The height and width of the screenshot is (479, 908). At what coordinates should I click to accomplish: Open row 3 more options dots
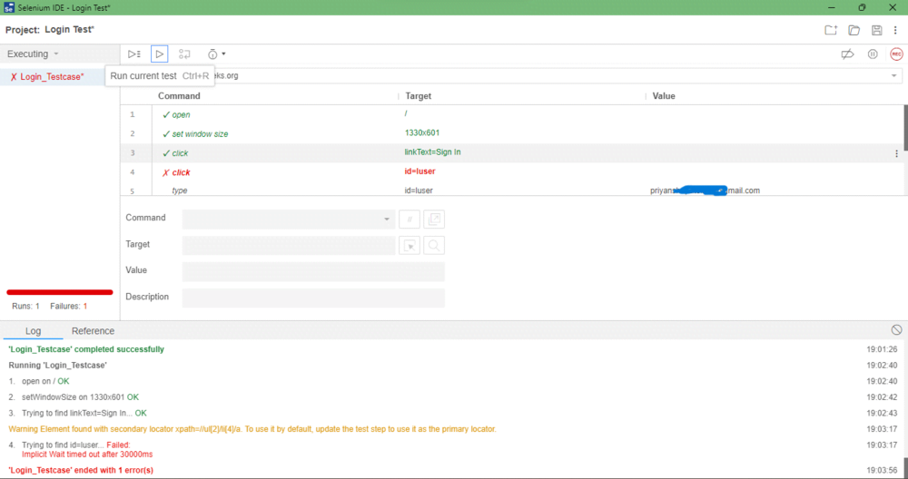point(896,153)
